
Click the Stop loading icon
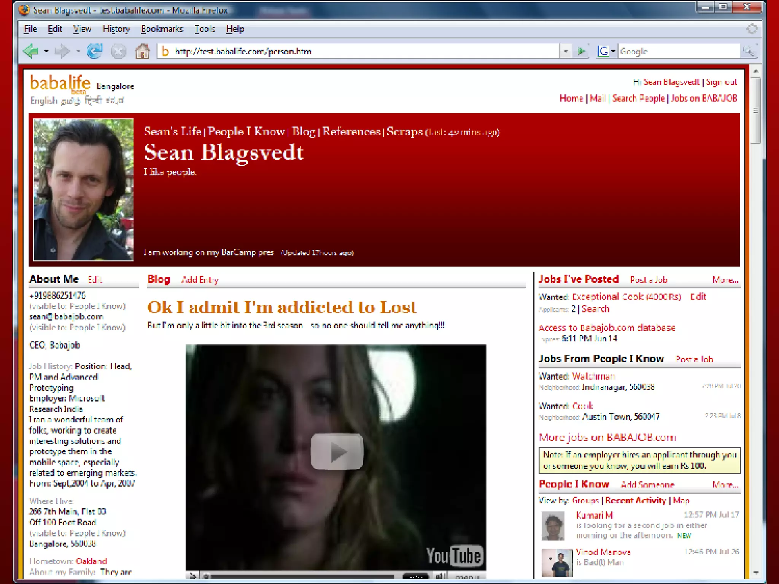point(118,51)
